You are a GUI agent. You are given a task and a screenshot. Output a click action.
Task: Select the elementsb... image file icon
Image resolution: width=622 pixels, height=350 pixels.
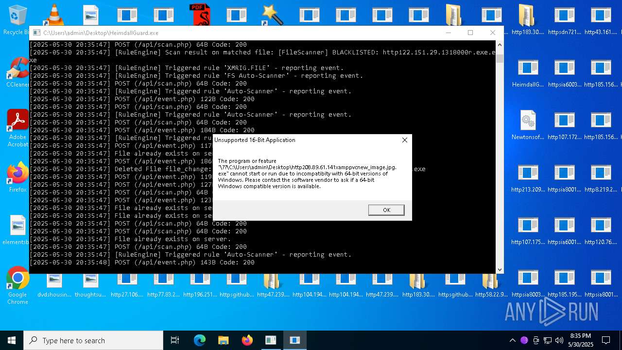pos(17,230)
